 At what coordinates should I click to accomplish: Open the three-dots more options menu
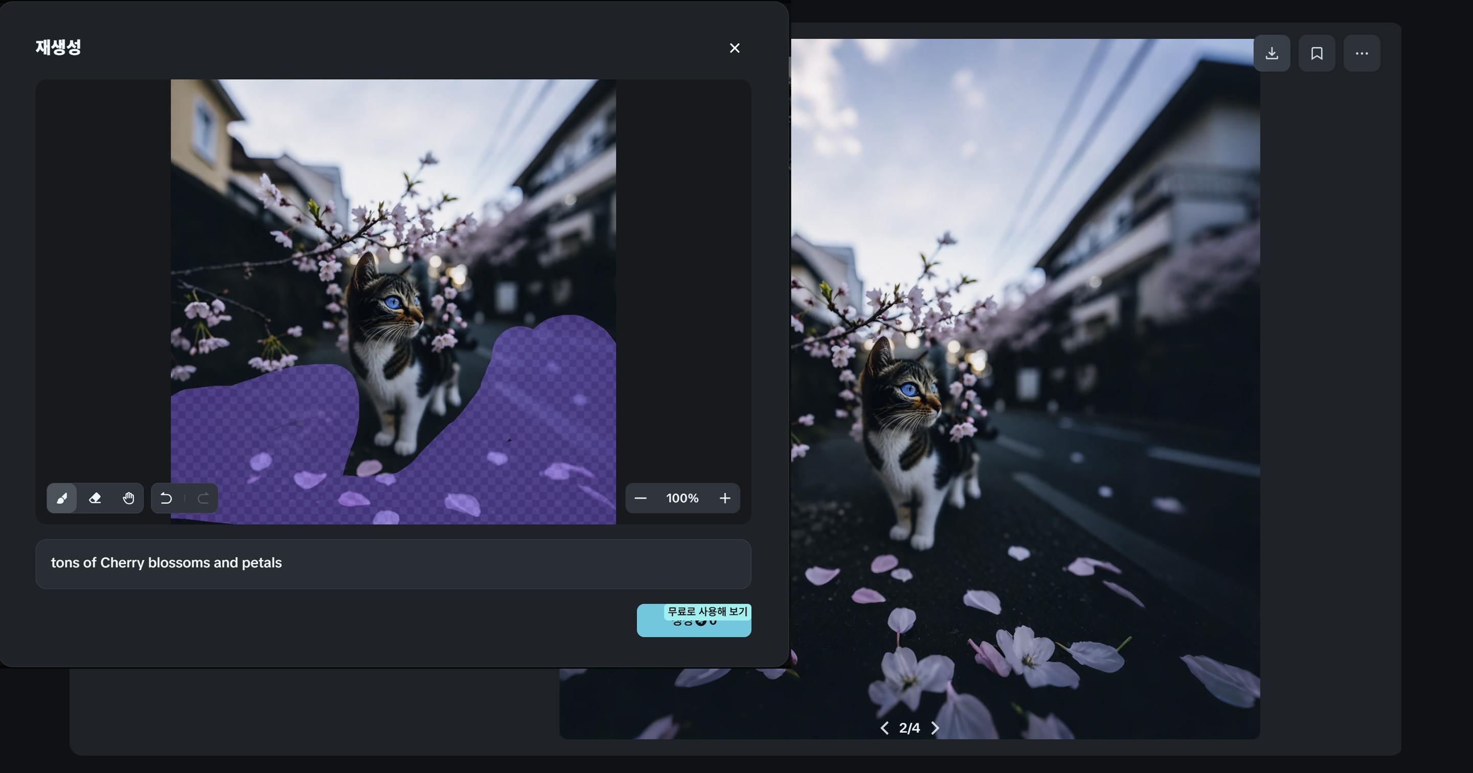pos(1362,53)
